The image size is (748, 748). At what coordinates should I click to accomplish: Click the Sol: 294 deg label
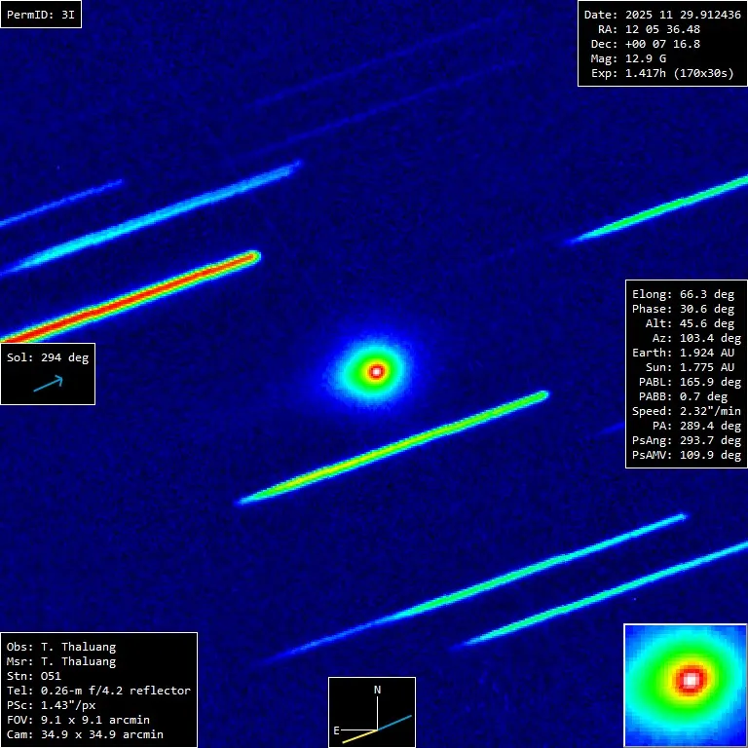click(48, 357)
